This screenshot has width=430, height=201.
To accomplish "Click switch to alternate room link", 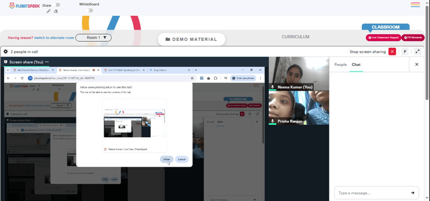I will tap(54, 38).
